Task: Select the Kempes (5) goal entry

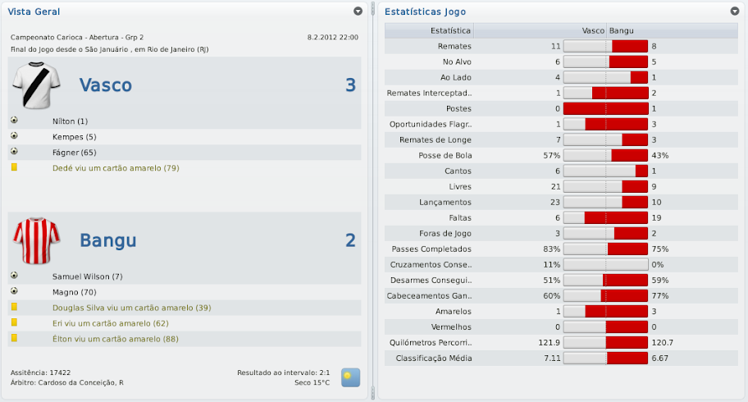Action: (74, 136)
